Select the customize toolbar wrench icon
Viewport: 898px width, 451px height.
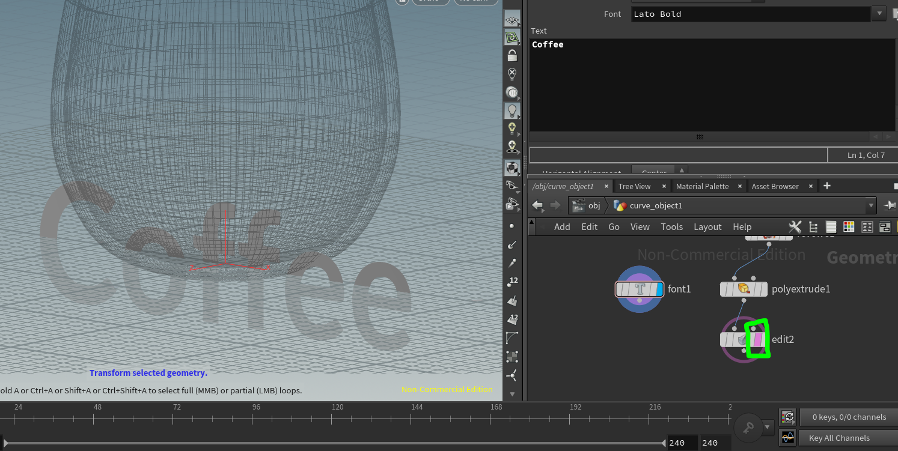(795, 227)
